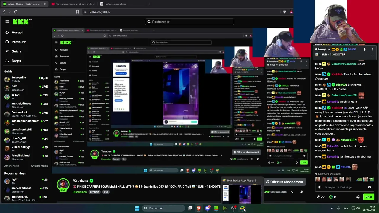The image size is (379, 213).
Task: Open VibesFamilyy channel
Action: 26,149
